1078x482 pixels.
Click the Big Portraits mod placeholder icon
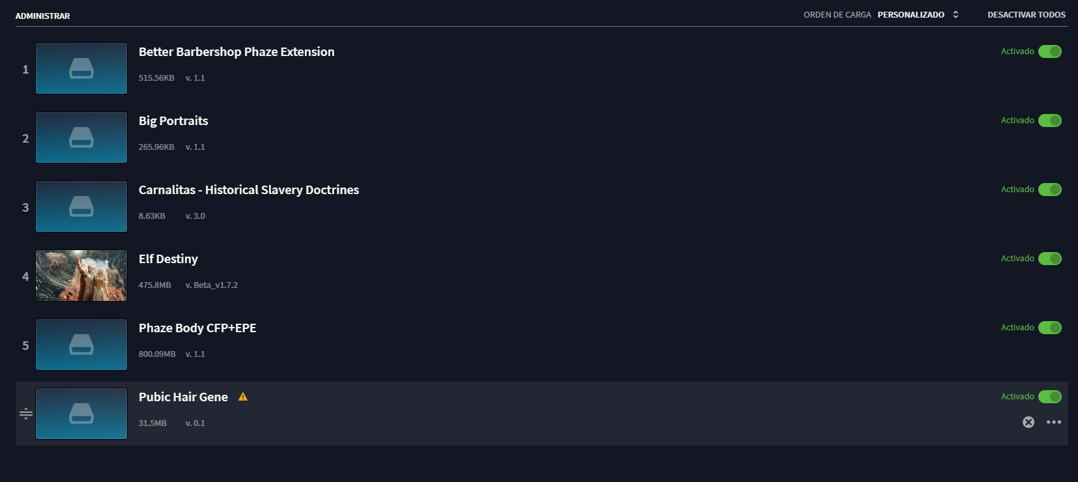81,137
